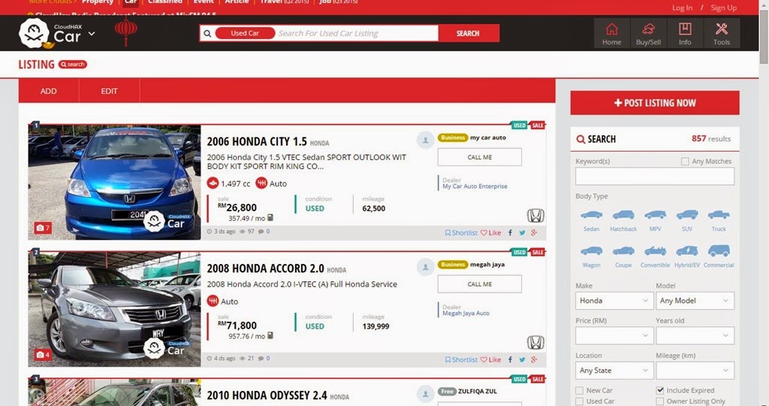Open the Any Model dropdown
The width and height of the screenshot is (769, 406).
click(695, 301)
